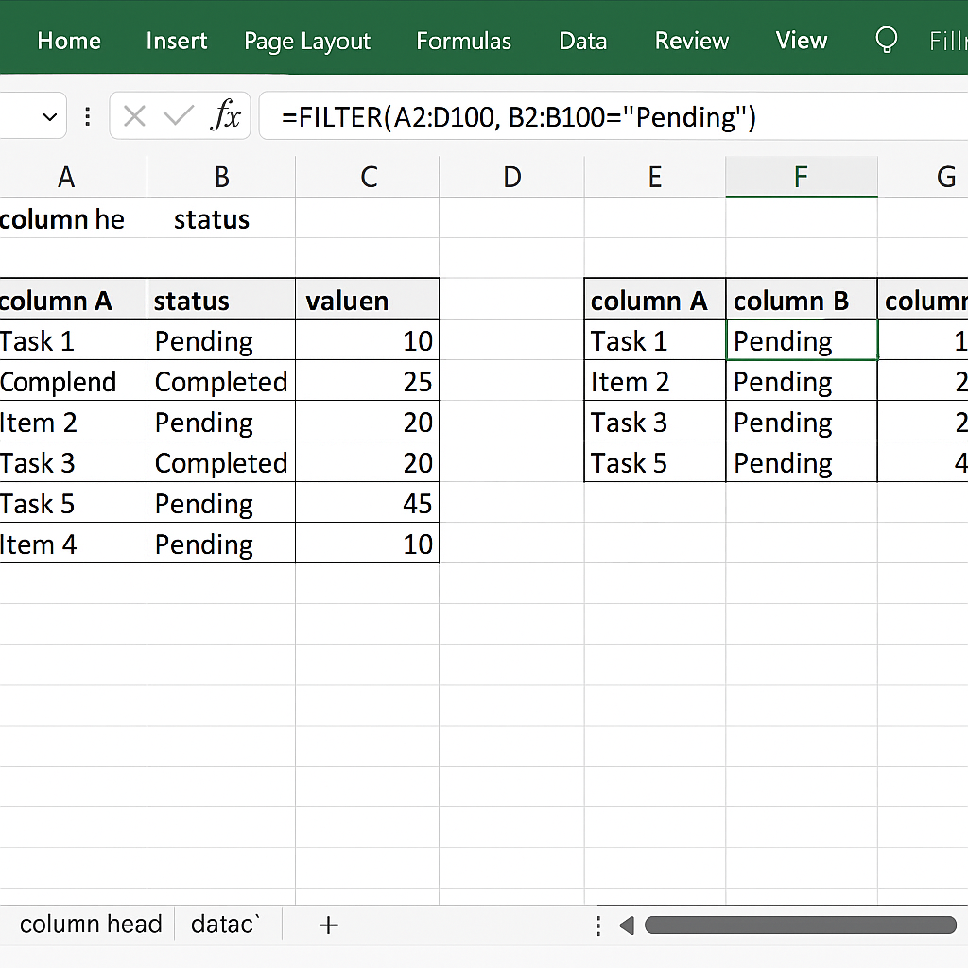
Task: Click the 'Completed' cell next to Task 3
Action: click(x=221, y=463)
